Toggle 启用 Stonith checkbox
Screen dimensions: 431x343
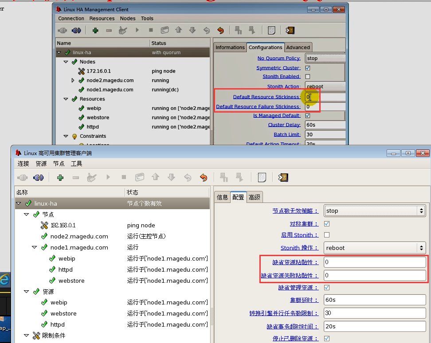click(327, 235)
